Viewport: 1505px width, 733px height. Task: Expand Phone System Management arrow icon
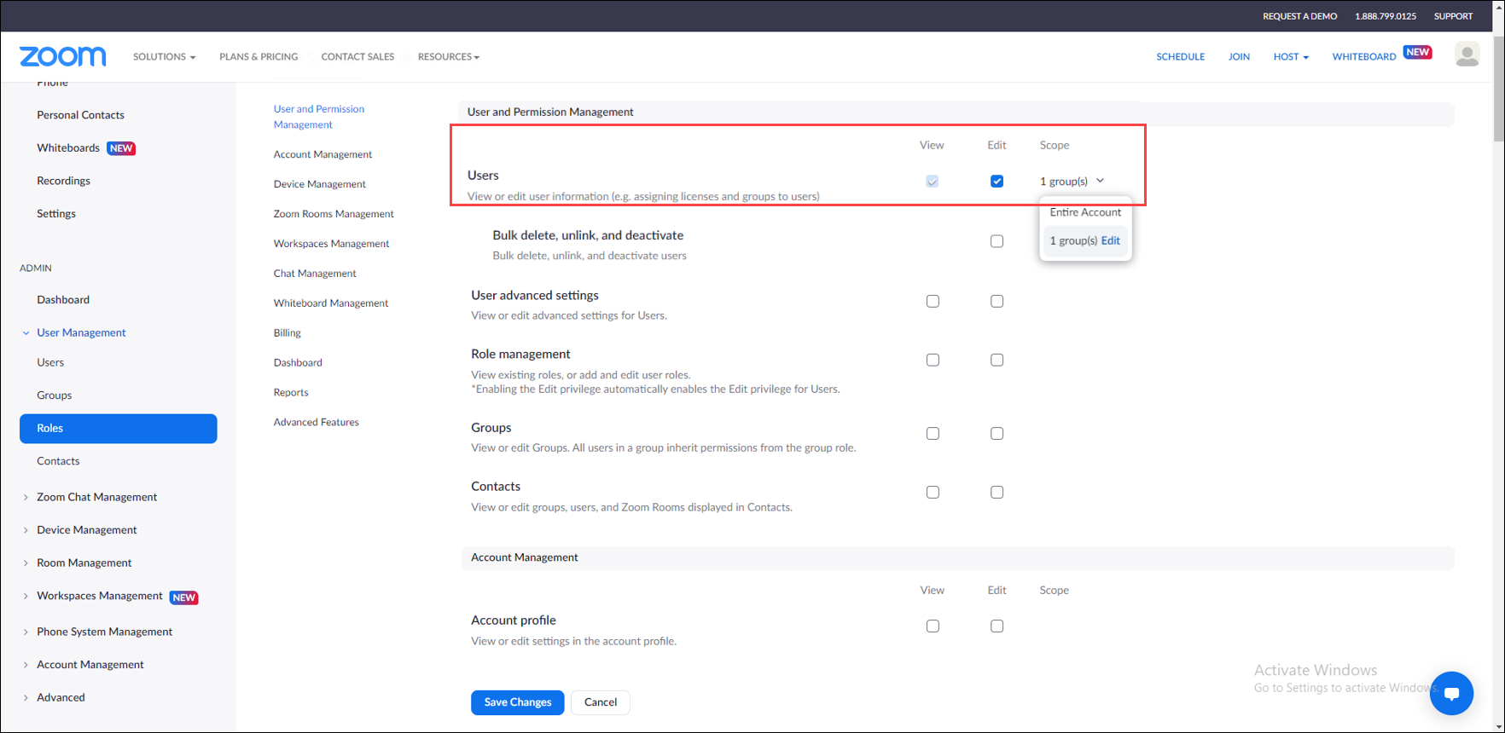[x=26, y=632]
